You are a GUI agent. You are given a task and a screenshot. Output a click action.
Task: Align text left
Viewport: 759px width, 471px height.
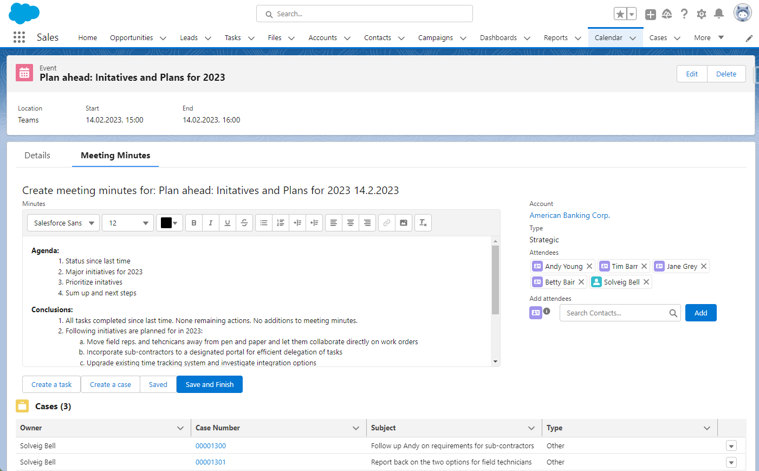[x=334, y=223]
